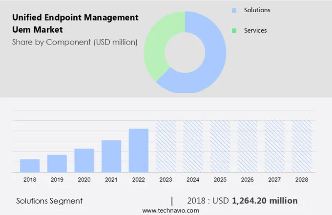The width and height of the screenshot is (332, 215).
Task: Click the green Services legend swatch
Action: [234, 30]
